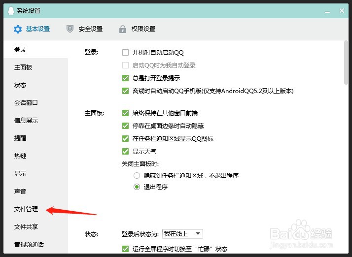Enable 开机时自动启动QQ checkbox
This screenshot has height=257, width=352.
tap(125, 53)
